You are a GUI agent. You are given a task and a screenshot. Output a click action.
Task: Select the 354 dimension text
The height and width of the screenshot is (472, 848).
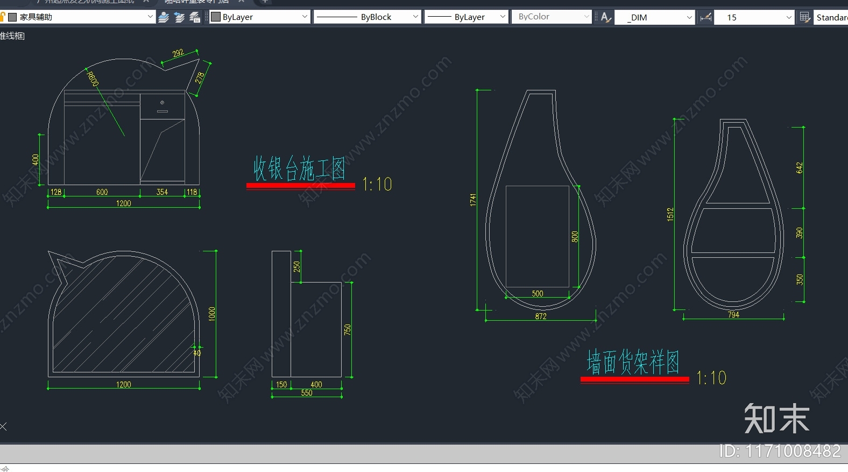(x=162, y=192)
